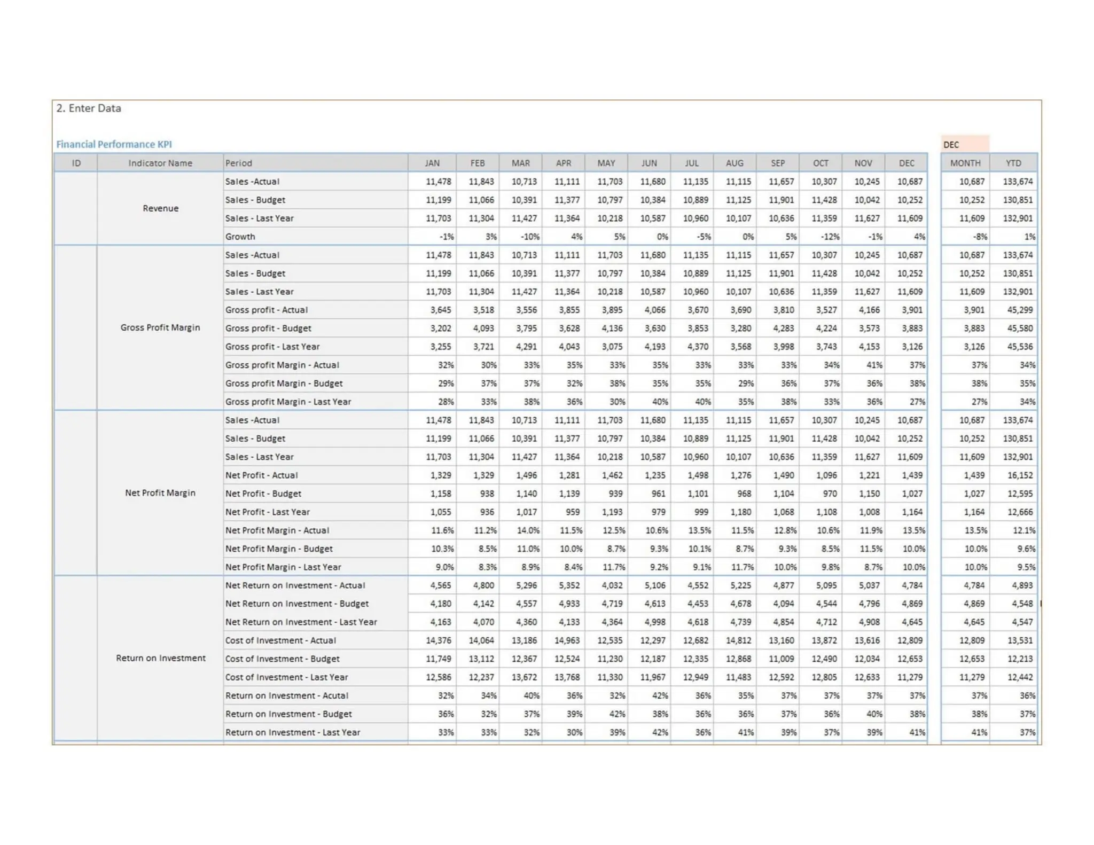Click Gross profit Last Year MAR value 4,291

click(x=521, y=347)
